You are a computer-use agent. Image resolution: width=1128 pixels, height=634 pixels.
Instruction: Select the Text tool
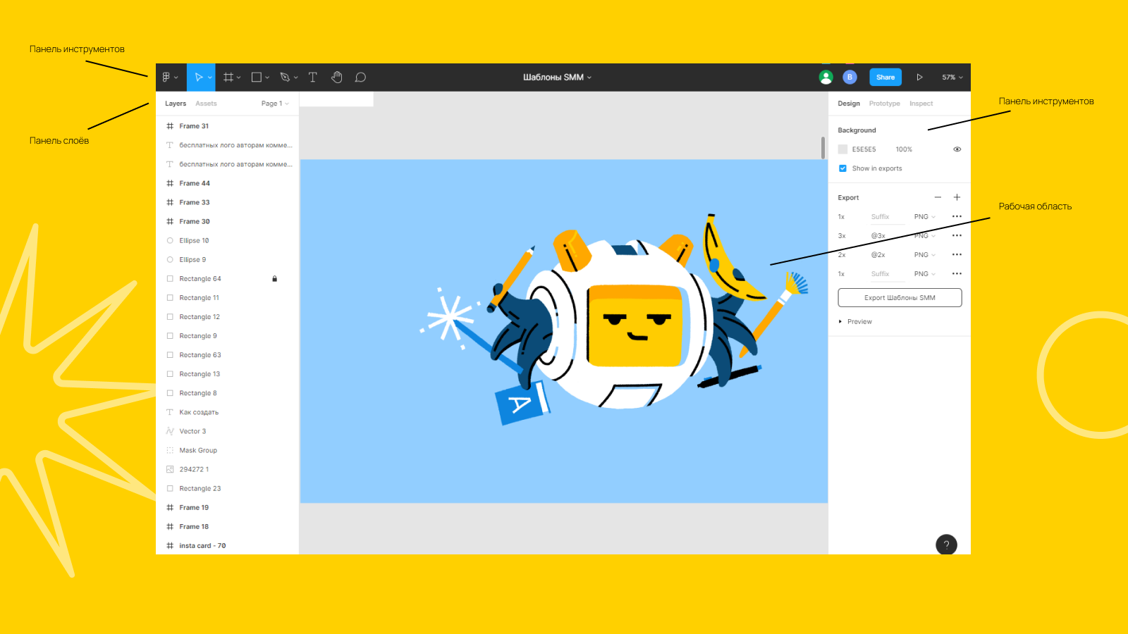(313, 77)
